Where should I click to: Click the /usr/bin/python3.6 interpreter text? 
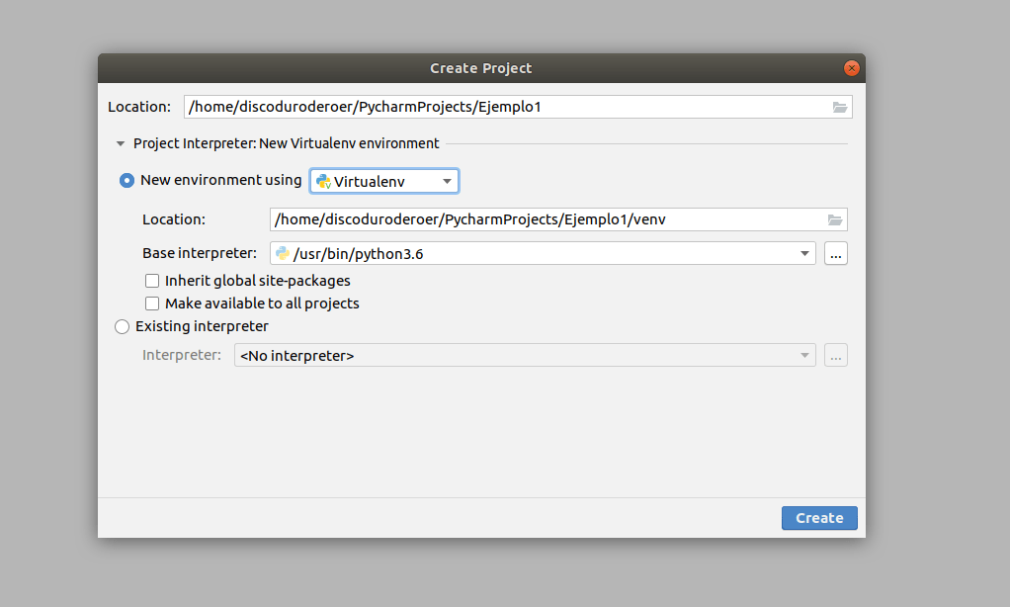pos(358,254)
